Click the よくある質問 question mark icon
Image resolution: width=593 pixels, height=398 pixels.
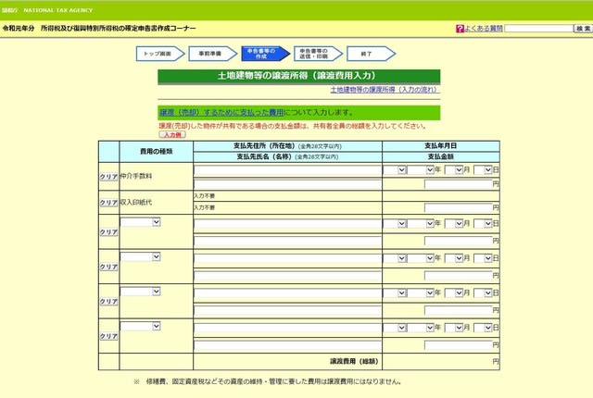click(x=460, y=29)
